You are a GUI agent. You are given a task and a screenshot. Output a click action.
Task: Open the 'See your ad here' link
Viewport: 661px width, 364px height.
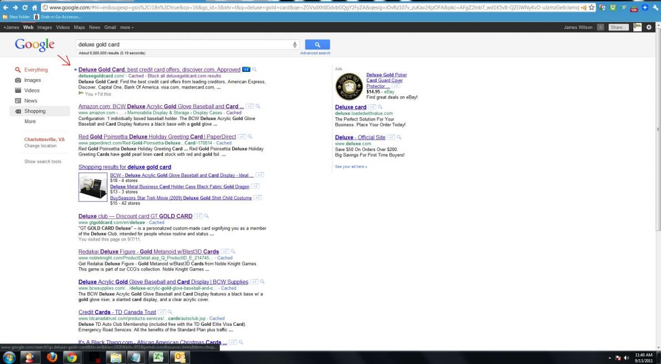[x=351, y=167]
